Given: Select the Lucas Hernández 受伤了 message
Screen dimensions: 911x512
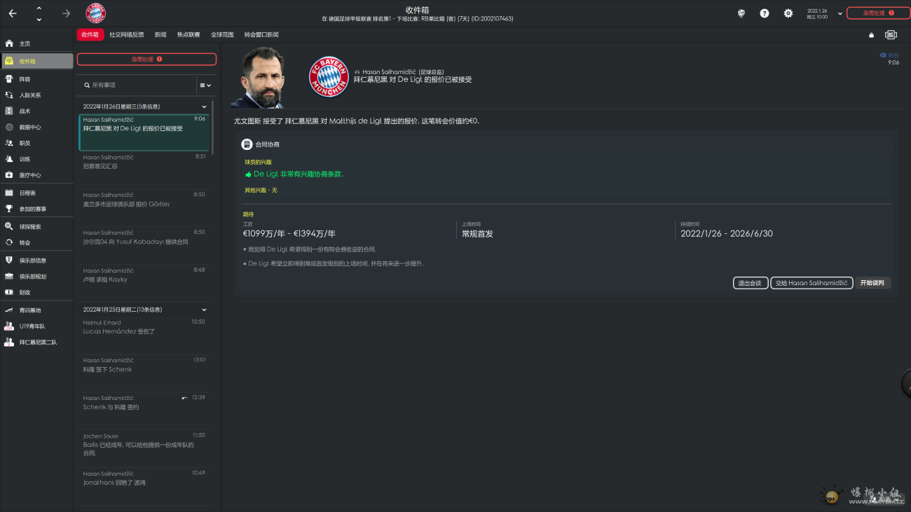Looking at the screenshot, I should click(x=144, y=335).
